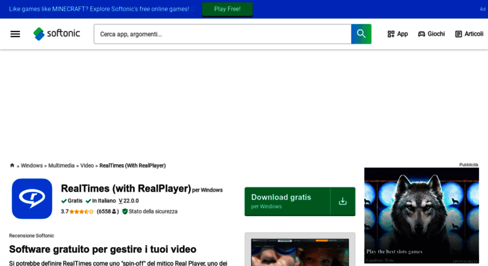Click the Recensione Softonic label

click(x=31, y=236)
